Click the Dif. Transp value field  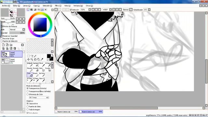39,97
